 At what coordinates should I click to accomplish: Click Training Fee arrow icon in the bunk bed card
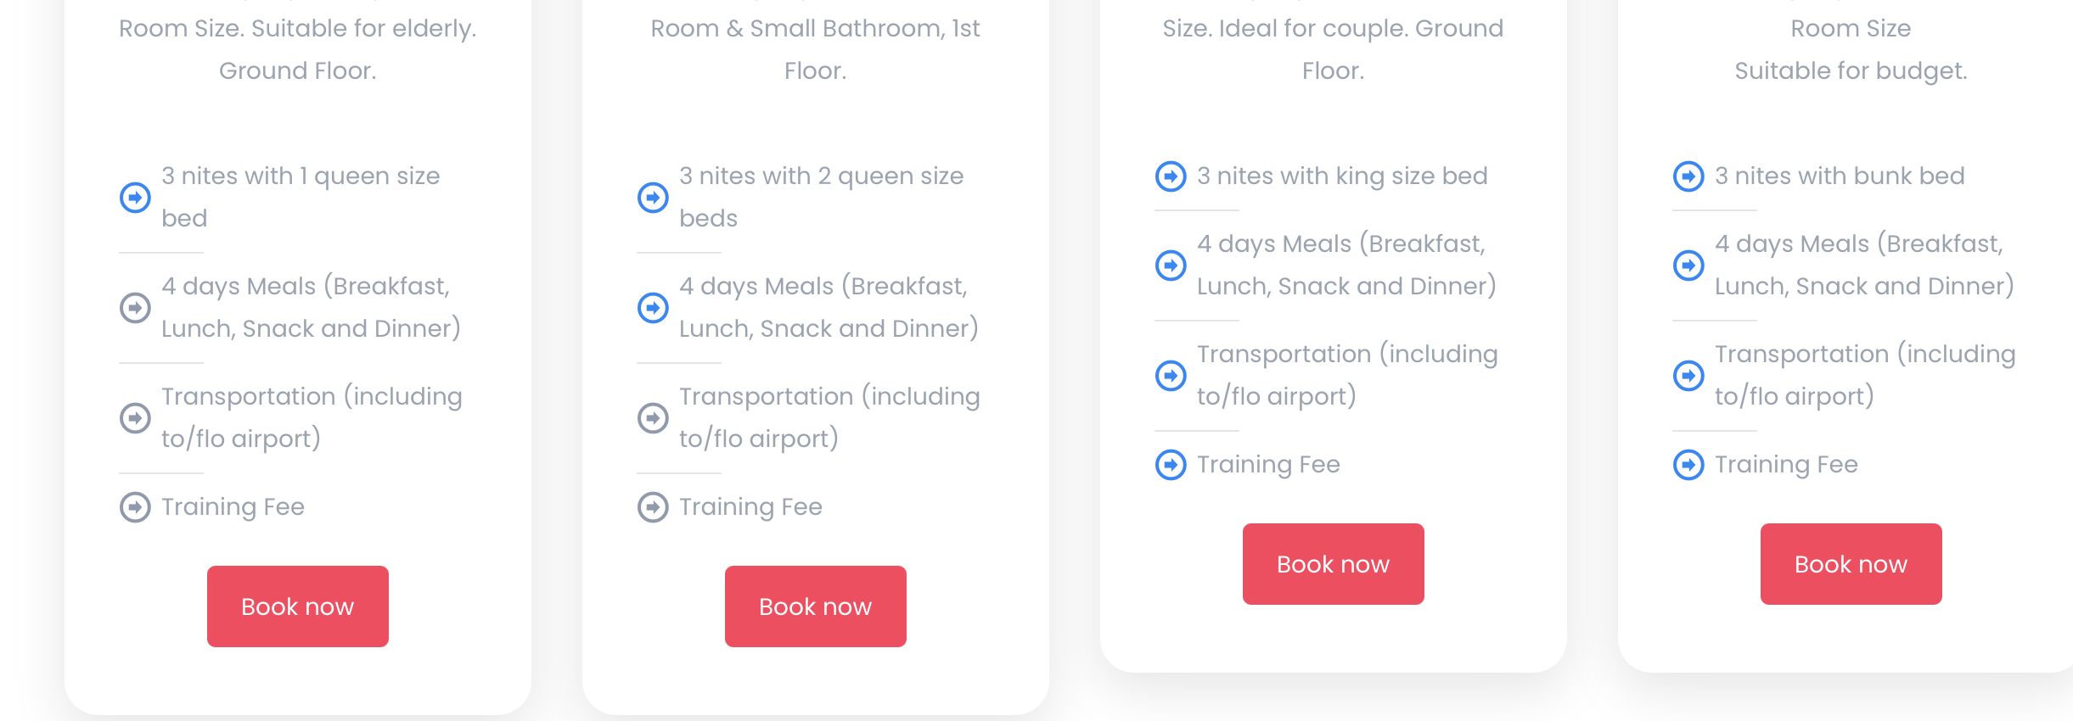click(x=1688, y=465)
